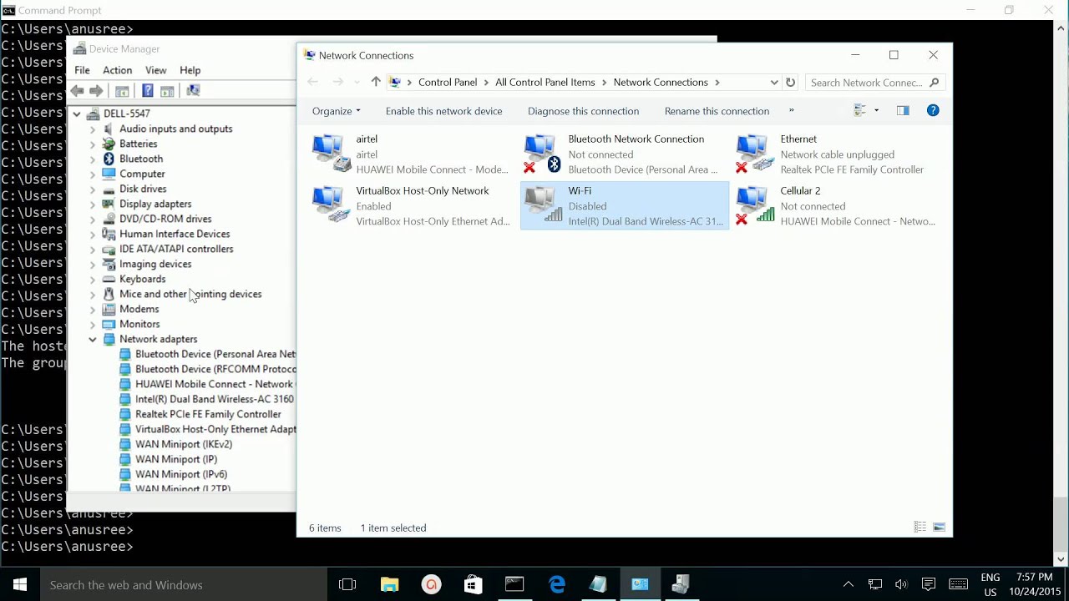This screenshot has height=601, width=1069.
Task: Expand the Display adapters node
Action: (93, 204)
